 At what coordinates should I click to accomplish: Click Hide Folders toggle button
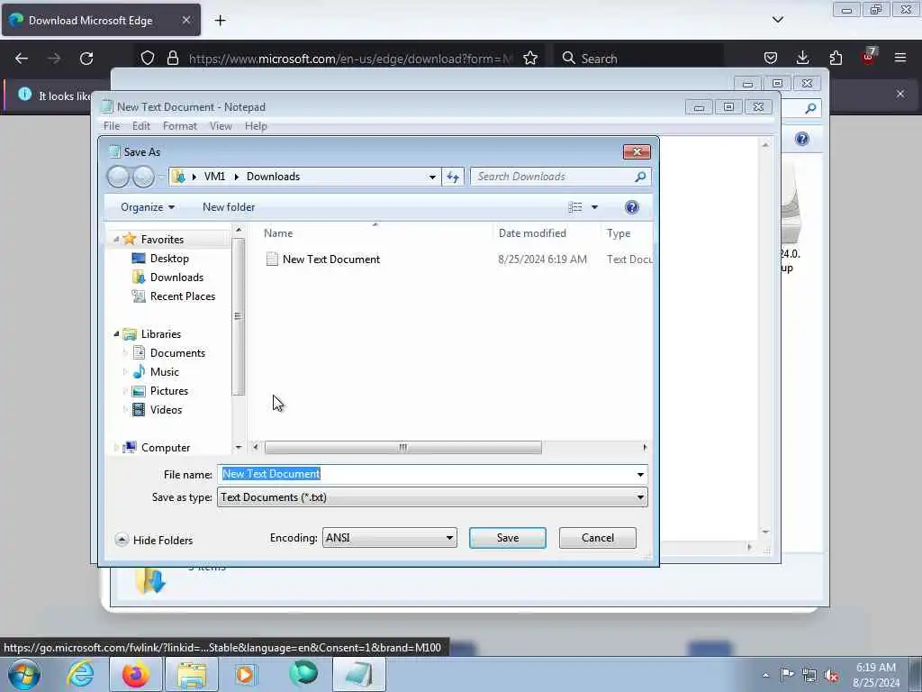tap(154, 540)
